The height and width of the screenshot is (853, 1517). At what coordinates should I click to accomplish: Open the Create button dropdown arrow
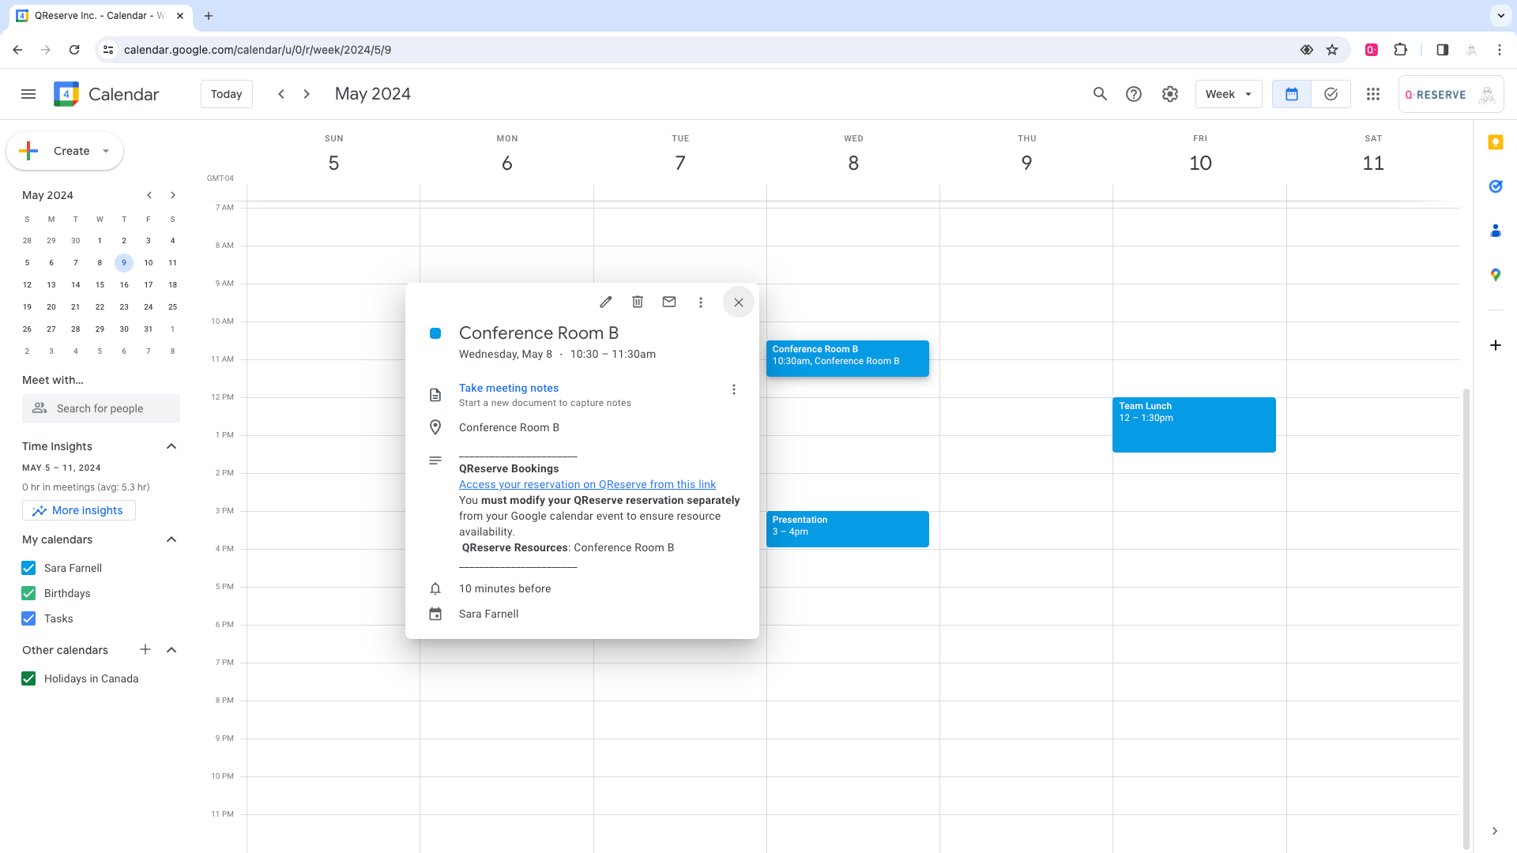point(106,151)
